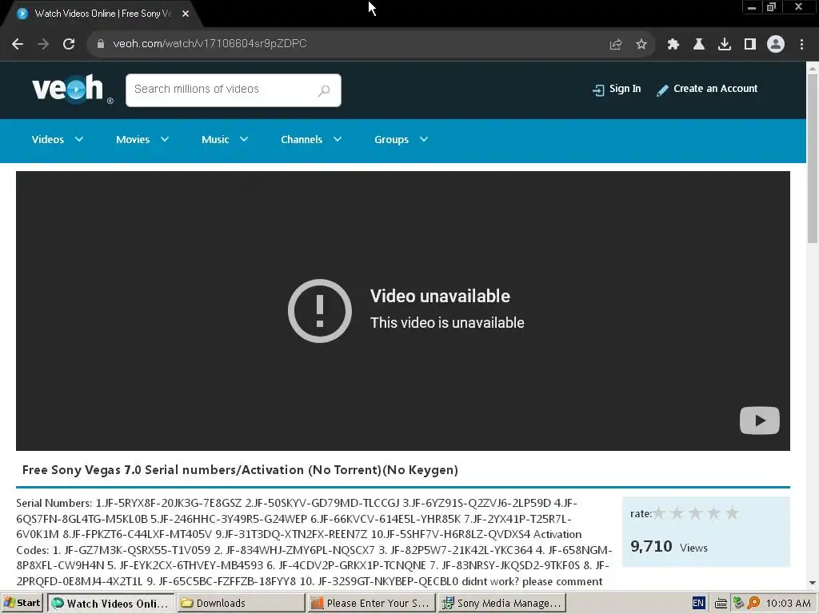Click the Sign In link
This screenshot has height=614, width=819.
coord(617,90)
